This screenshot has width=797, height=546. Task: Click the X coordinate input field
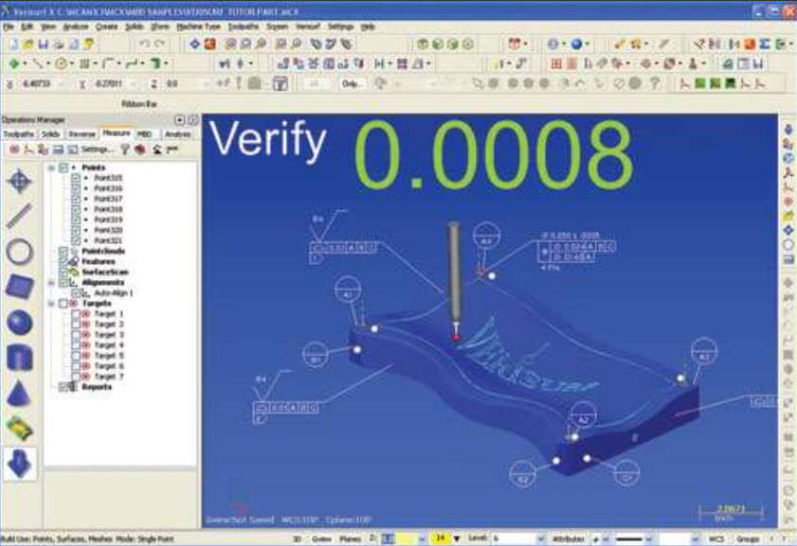(39, 83)
